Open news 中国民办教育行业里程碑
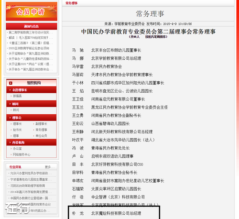239x219 pixels. 31,198
